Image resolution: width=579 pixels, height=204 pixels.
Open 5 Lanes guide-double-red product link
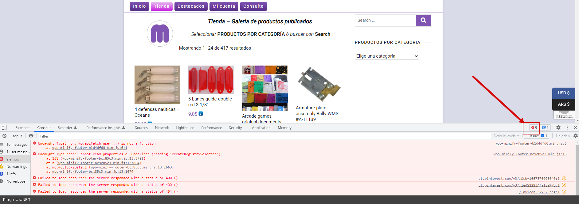click(211, 102)
